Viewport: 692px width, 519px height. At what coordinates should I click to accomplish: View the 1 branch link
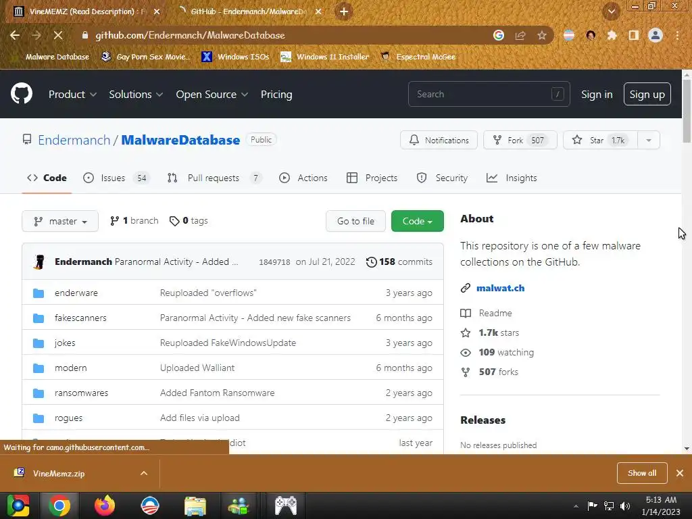[x=134, y=221]
